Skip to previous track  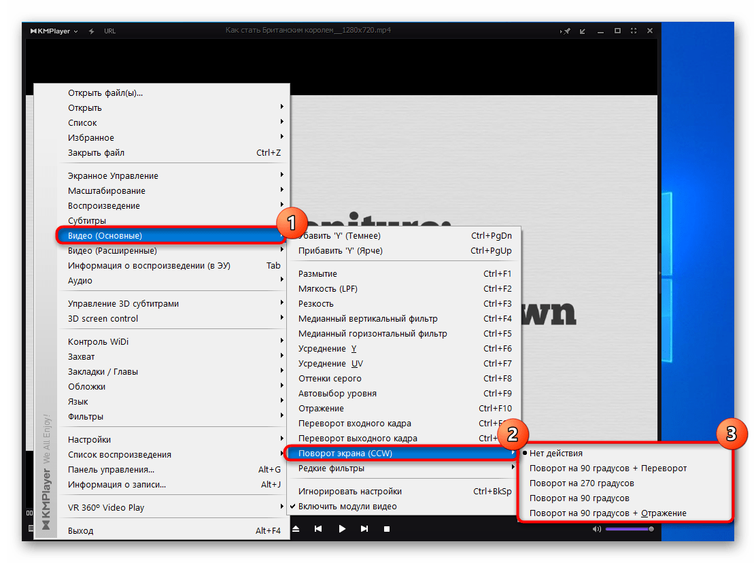(x=318, y=529)
